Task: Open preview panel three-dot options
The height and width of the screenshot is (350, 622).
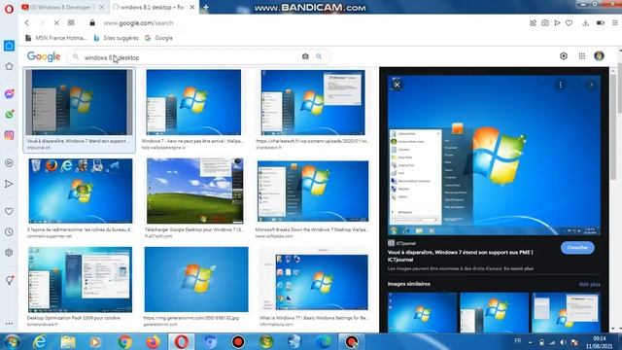Action: click(560, 85)
